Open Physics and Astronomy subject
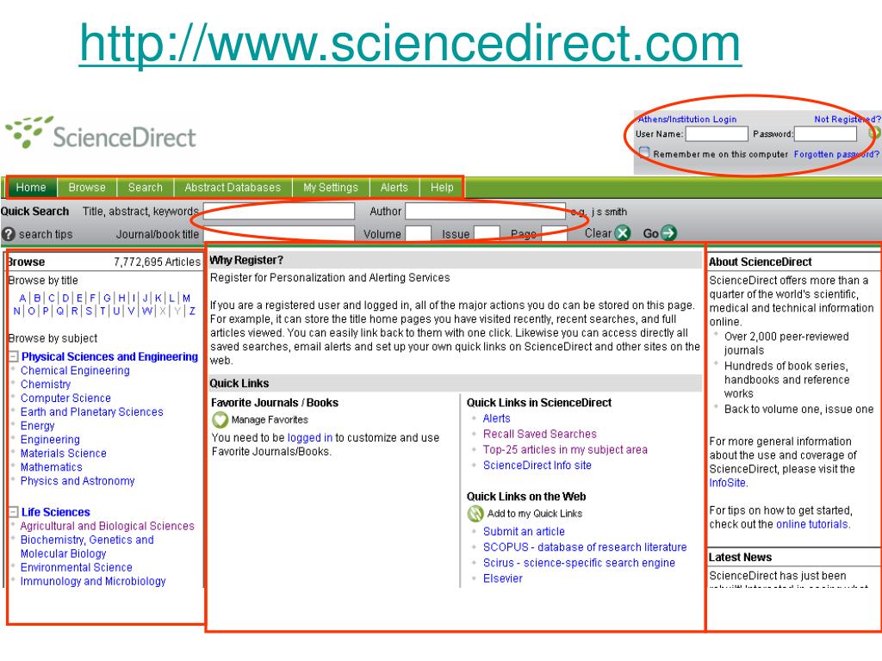Viewport: 882px width, 661px height. tap(78, 481)
